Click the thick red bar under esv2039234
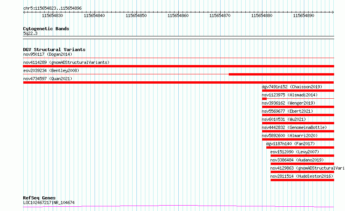The height and width of the screenshot is (211, 345). [281, 74]
